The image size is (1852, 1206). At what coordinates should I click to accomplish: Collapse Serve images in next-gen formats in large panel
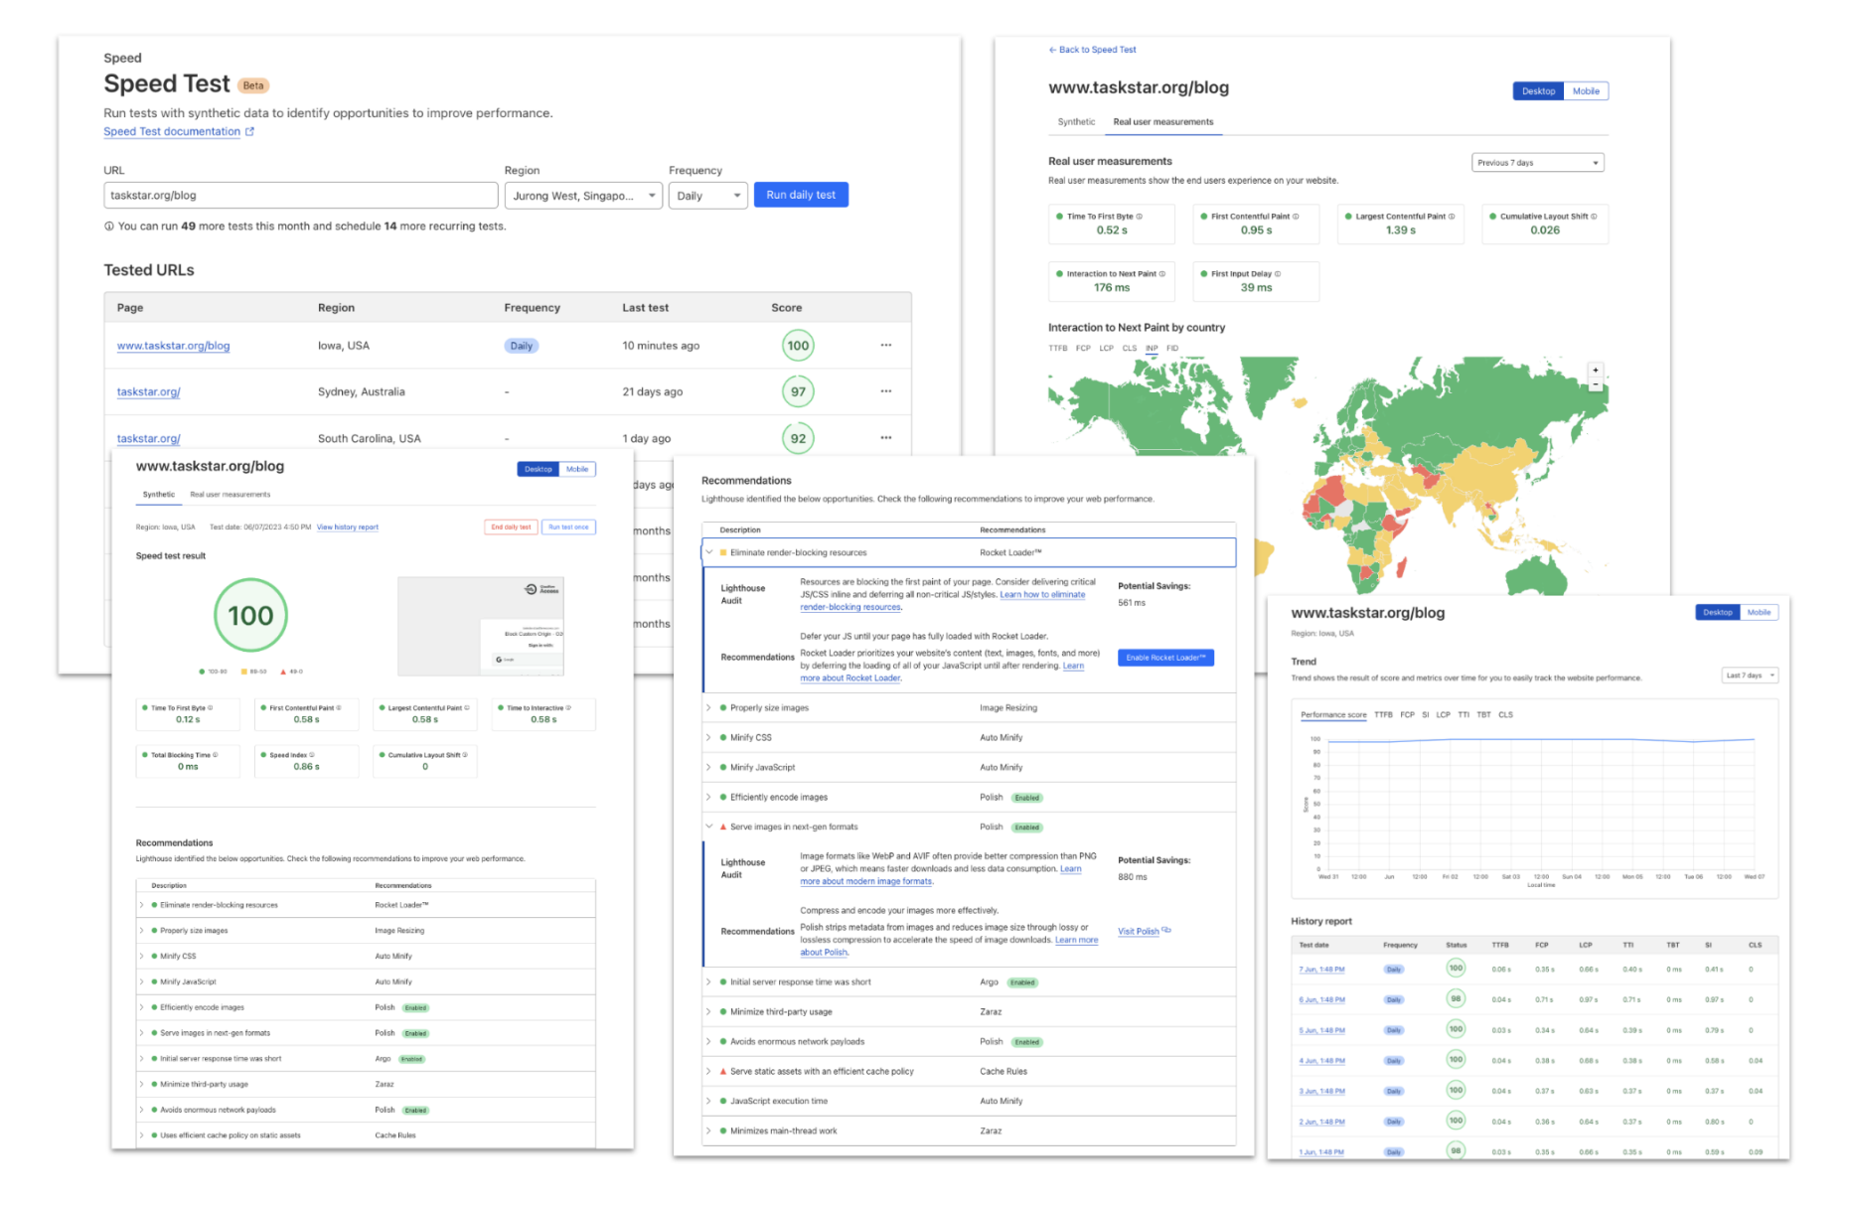709,827
